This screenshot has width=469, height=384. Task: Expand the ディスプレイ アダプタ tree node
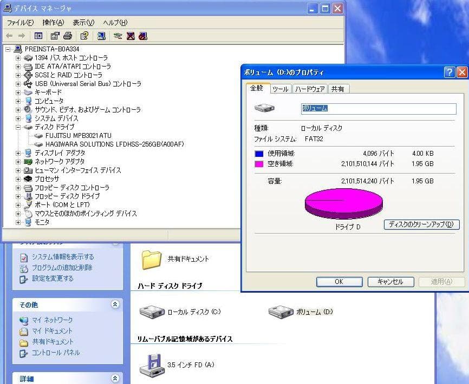tap(18, 153)
